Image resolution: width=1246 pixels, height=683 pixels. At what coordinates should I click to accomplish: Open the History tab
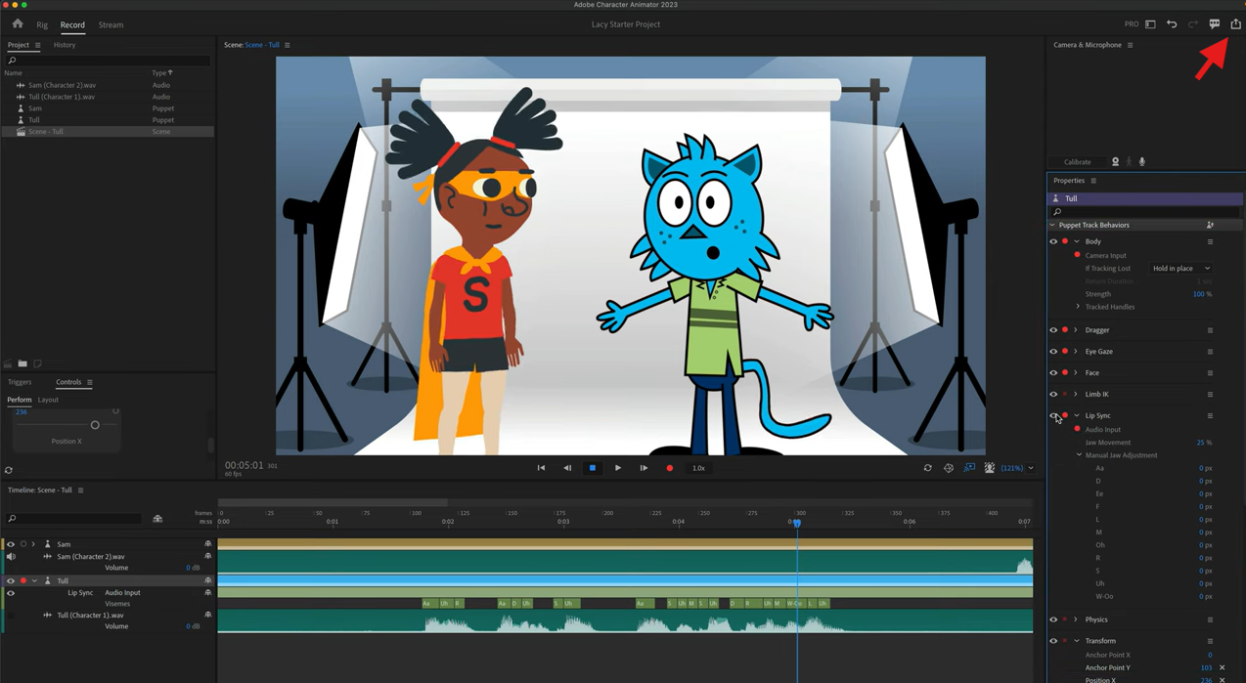65,45
